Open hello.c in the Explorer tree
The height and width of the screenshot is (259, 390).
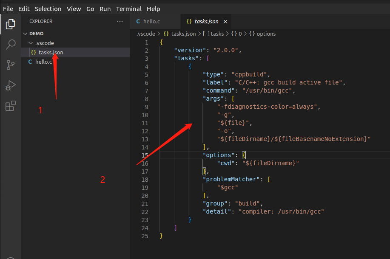[43, 62]
